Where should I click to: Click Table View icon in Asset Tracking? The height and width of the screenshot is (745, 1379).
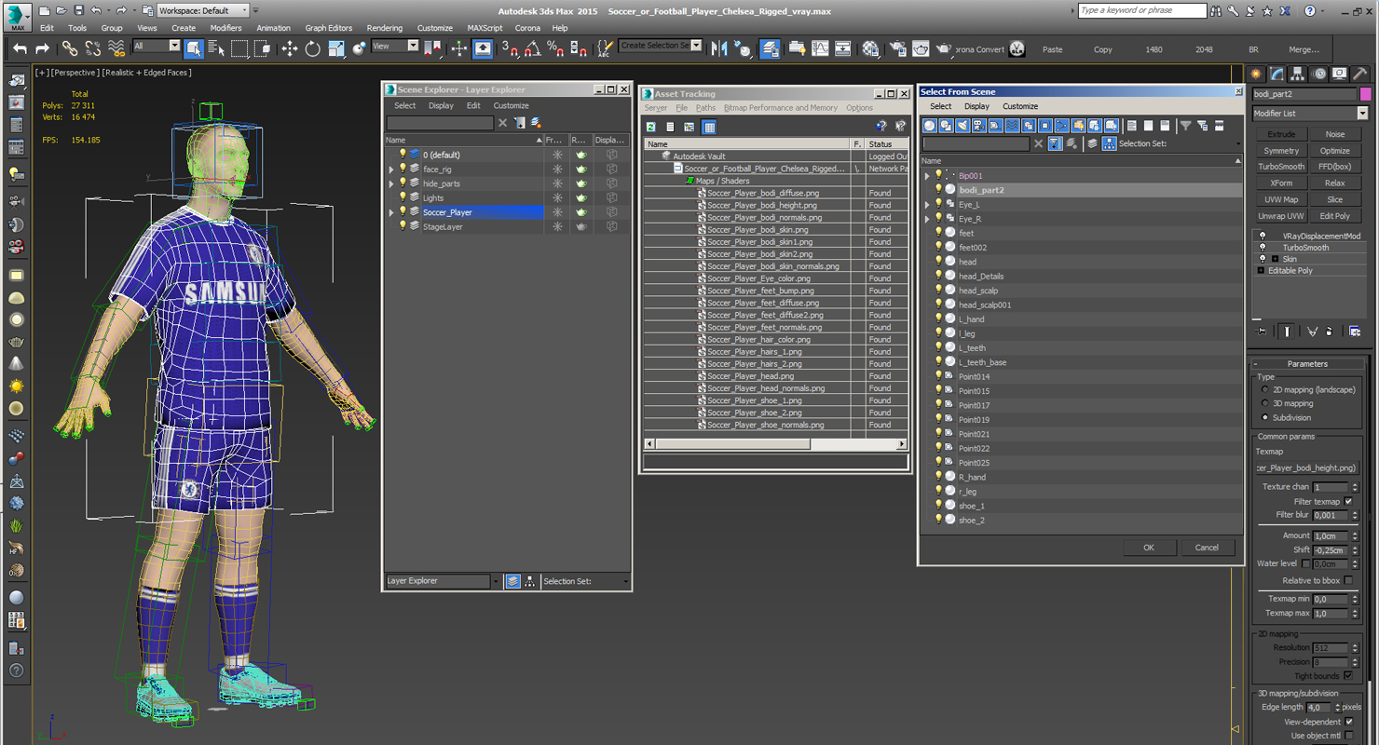coord(709,127)
